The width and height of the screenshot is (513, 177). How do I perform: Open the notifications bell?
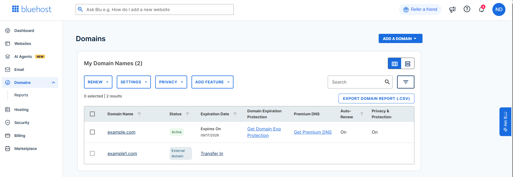coord(481,9)
